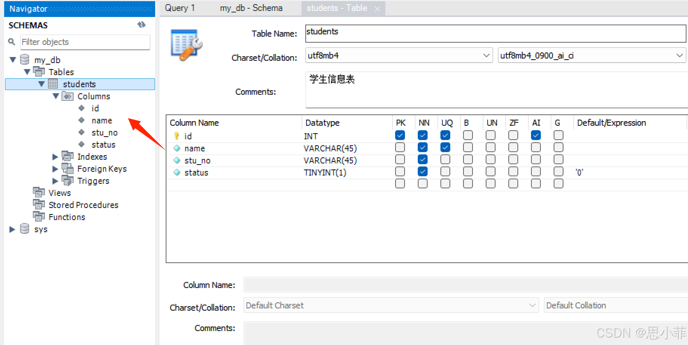Switch to the my_db - Schema tab
The image size is (688, 345).
click(251, 8)
